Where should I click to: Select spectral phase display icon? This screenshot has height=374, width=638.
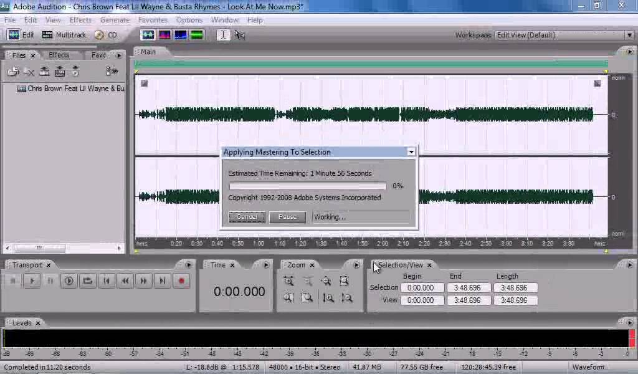click(x=196, y=35)
